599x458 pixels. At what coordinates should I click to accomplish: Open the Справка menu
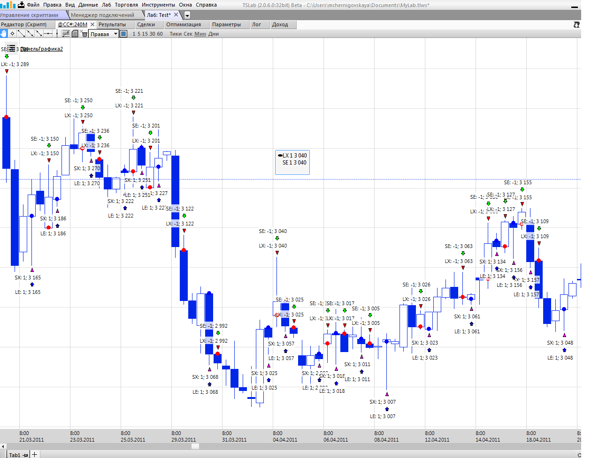pyautogui.click(x=206, y=5)
